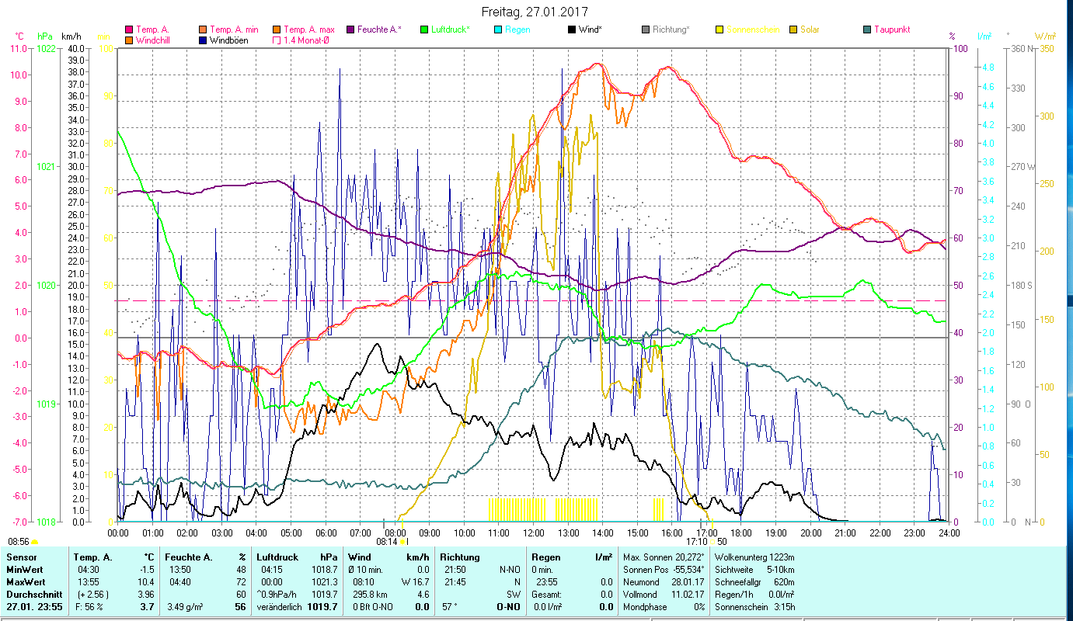The width and height of the screenshot is (1073, 621).
Task: Click the black Wind* legend swatch
Action: [x=572, y=29]
